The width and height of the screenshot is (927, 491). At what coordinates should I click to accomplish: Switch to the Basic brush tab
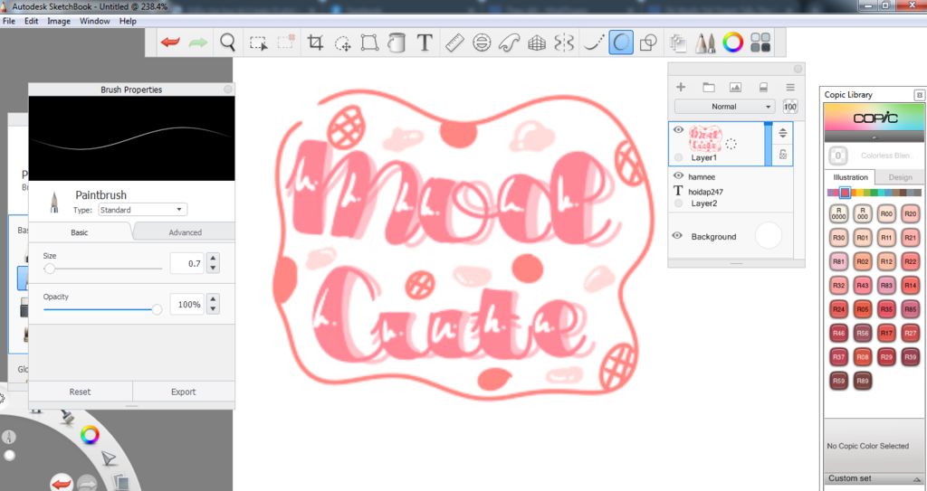(x=80, y=232)
